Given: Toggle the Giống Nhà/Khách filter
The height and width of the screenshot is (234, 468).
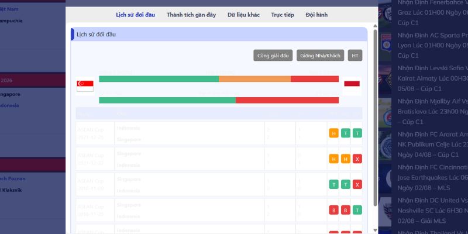Looking at the screenshot, I should coord(320,56).
